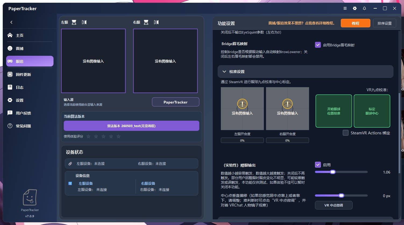Show notifications with the bell icon
This screenshot has height=225, width=404.
pyautogui.click(x=364, y=8)
